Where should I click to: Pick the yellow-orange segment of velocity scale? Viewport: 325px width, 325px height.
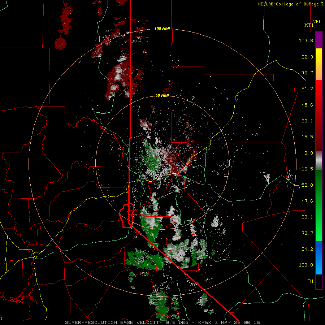pos(319,64)
